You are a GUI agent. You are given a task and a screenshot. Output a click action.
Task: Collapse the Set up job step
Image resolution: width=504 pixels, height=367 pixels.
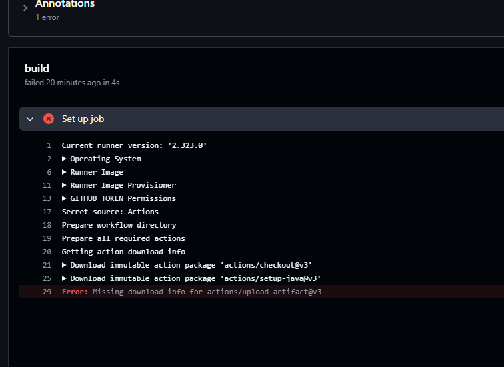click(30, 119)
